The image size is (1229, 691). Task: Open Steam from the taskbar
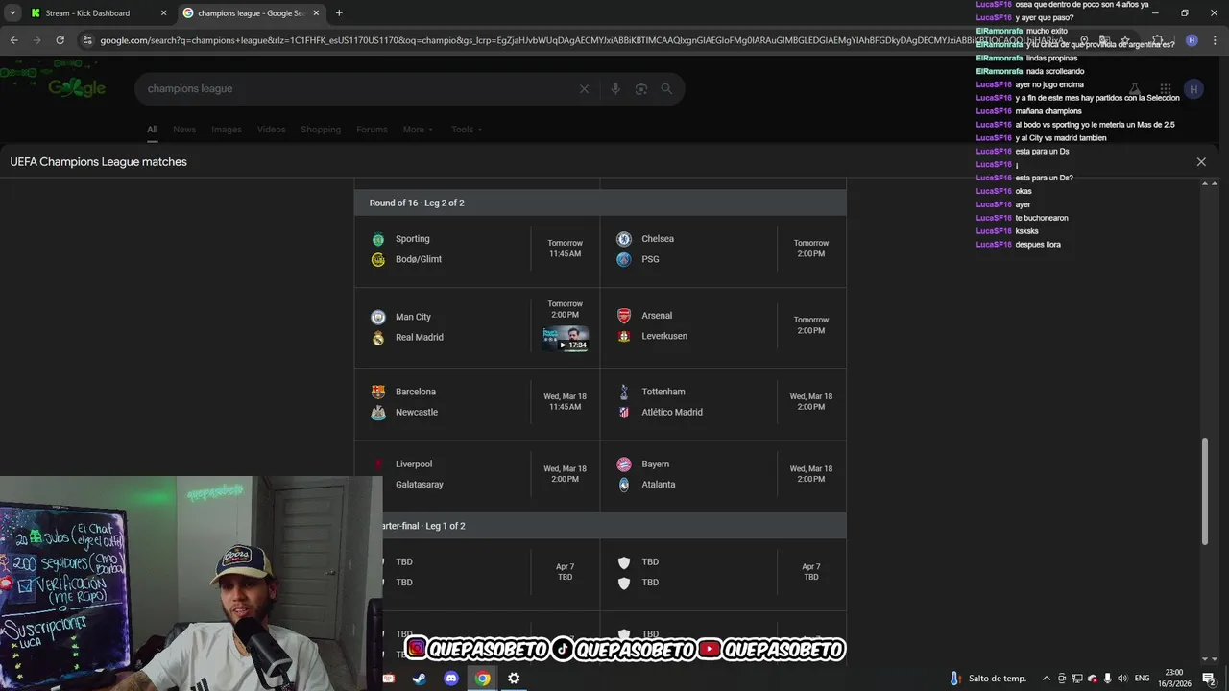pos(420,679)
